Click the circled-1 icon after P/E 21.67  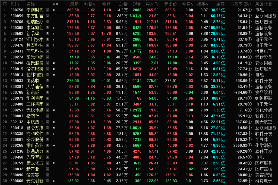coord(250,10)
